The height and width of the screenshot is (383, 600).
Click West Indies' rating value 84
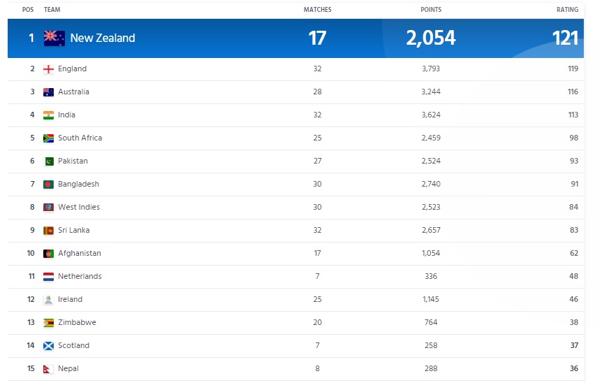(573, 207)
